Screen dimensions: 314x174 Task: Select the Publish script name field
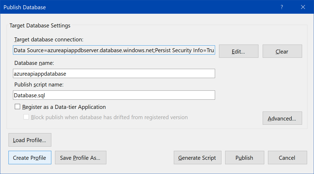114,95
